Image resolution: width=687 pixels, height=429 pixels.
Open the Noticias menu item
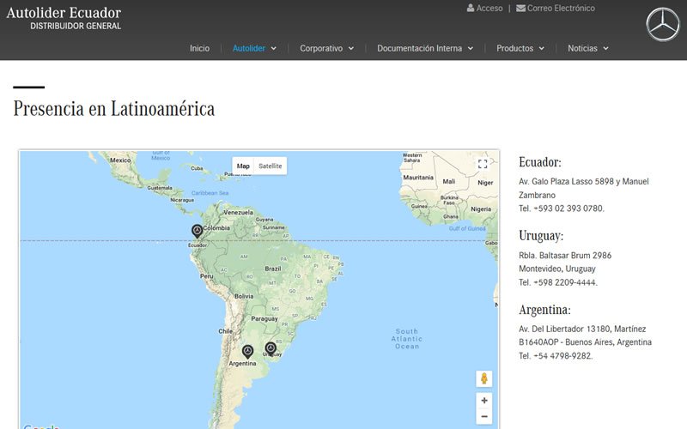coord(587,49)
